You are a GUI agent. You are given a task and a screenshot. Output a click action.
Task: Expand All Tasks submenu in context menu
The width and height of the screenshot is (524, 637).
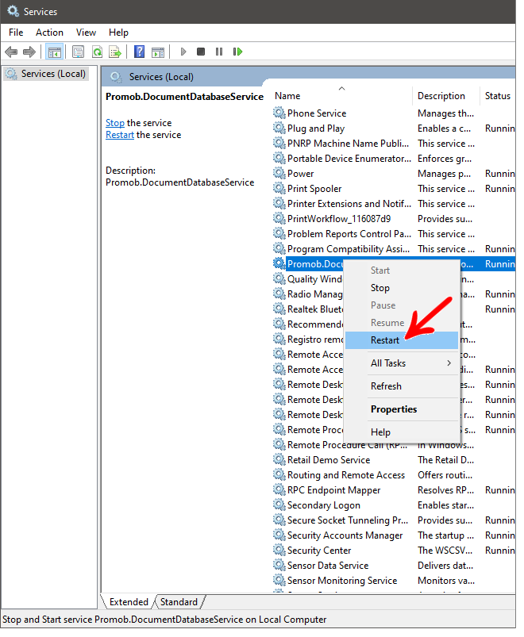click(402, 363)
